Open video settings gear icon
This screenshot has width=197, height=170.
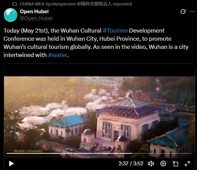pyautogui.click(x=163, y=164)
